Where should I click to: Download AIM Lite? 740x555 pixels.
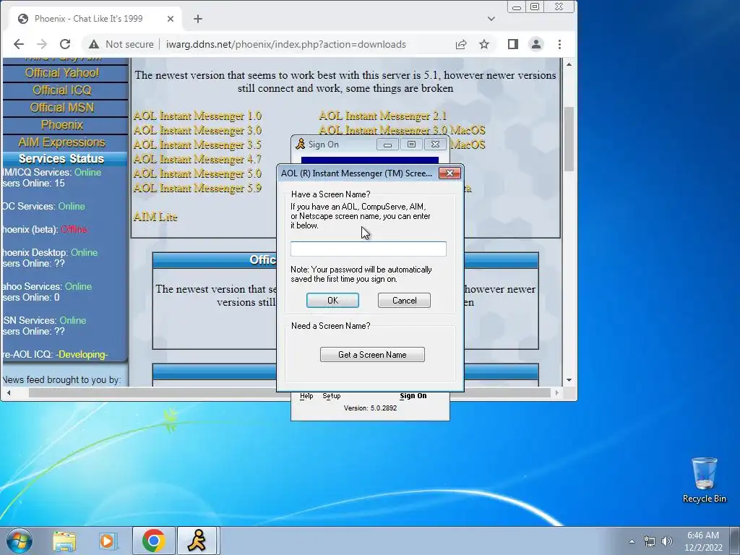tap(155, 217)
